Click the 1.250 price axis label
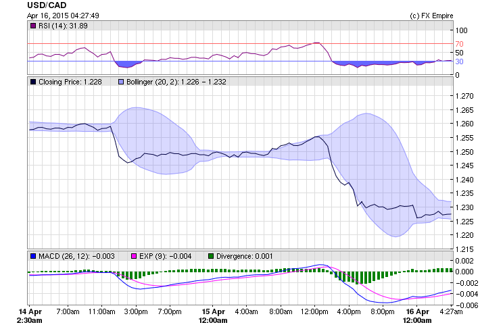Screen dimensions: 480x329 tap(464, 152)
